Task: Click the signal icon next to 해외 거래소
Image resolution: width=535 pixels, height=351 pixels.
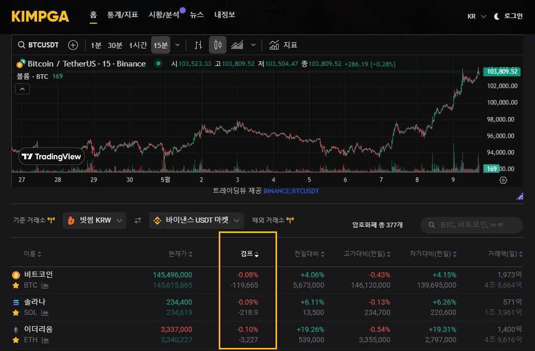Action: coord(290,220)
